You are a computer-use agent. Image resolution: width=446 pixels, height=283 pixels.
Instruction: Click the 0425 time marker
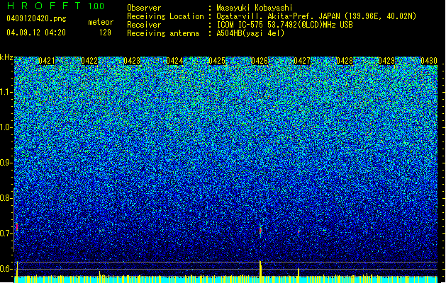point(217,61)
